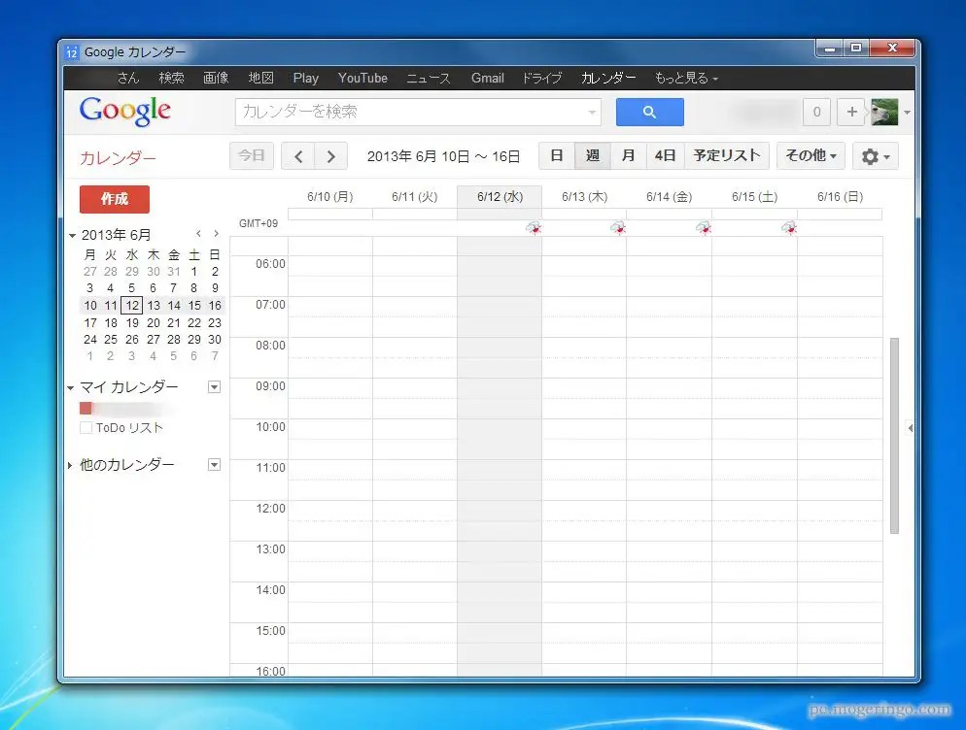Enable the ToDo リスト checkbox
This screenshot has width=966, height=730.
point(85,427)
